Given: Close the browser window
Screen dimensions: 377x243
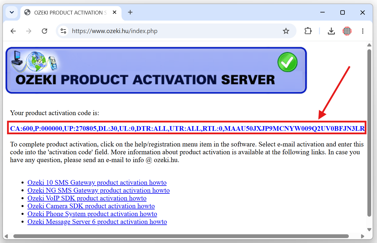Looking at the screenshot, I should pyautogui.click(x=362, y=12).
